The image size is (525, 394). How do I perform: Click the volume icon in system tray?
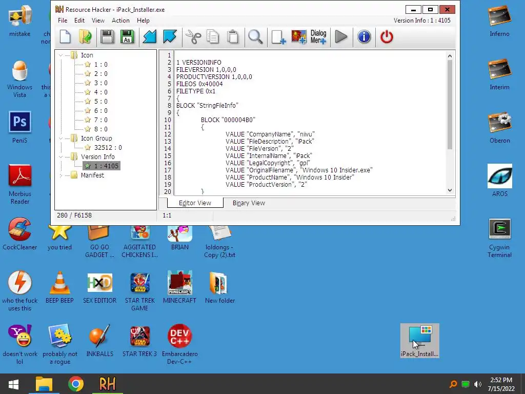478,384
